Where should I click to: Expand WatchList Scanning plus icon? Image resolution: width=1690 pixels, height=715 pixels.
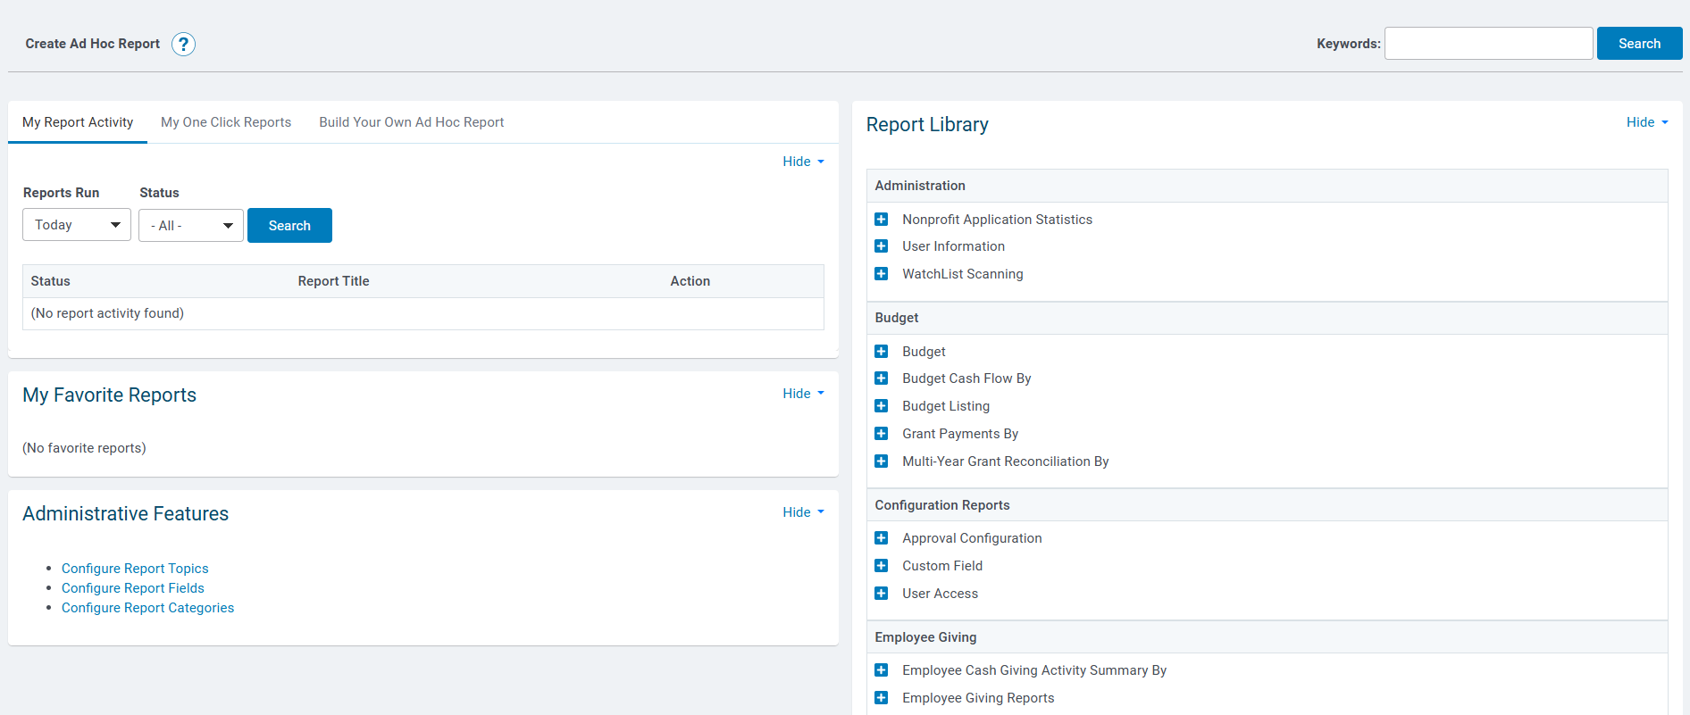coord(881,274)
